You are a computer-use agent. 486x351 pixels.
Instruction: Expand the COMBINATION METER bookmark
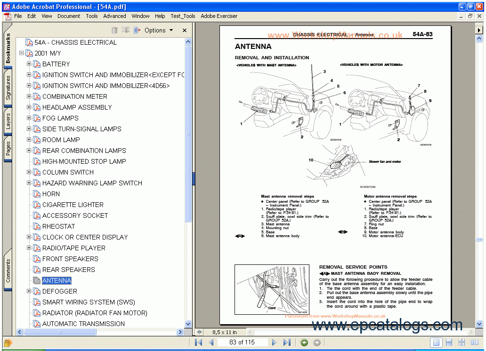pos(29,96)
